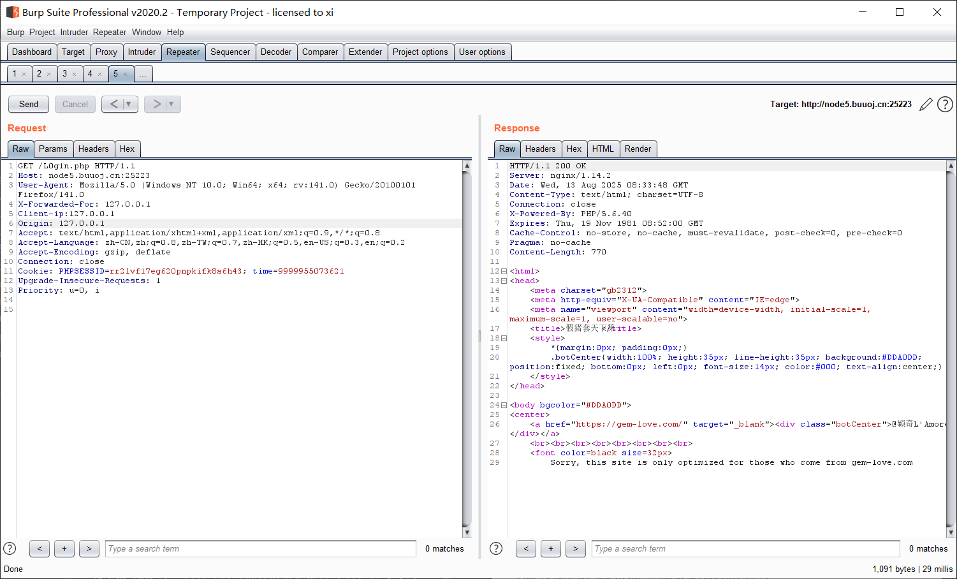
Task: Switch to the Proxy tab
Action: pyautogui.click(x=106, y=52)
